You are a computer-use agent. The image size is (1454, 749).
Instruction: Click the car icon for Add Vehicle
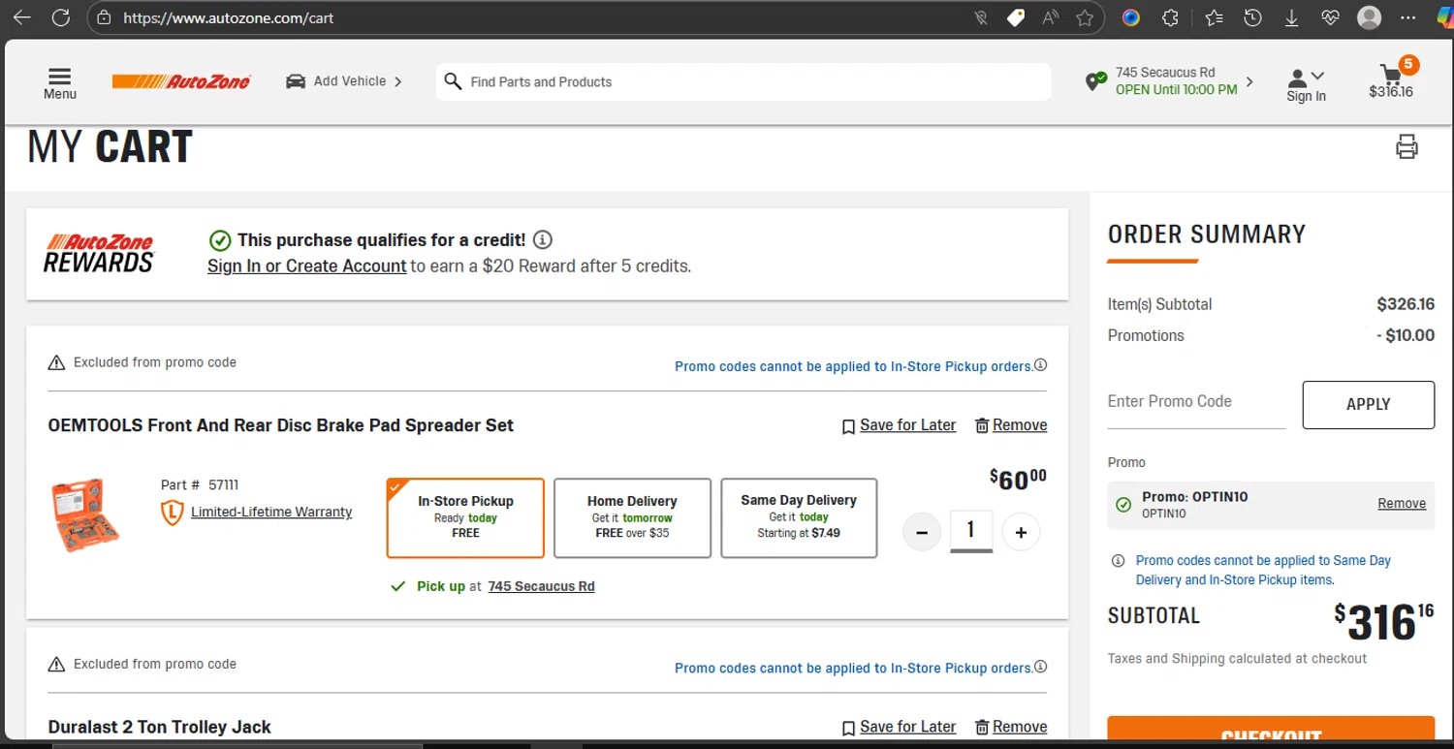296,81
